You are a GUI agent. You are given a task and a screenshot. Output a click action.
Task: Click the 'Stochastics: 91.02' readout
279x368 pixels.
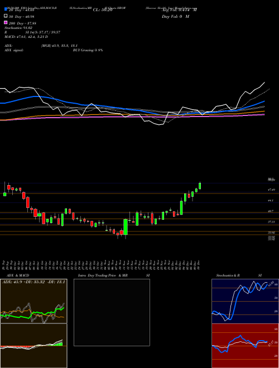pos(18,28)
